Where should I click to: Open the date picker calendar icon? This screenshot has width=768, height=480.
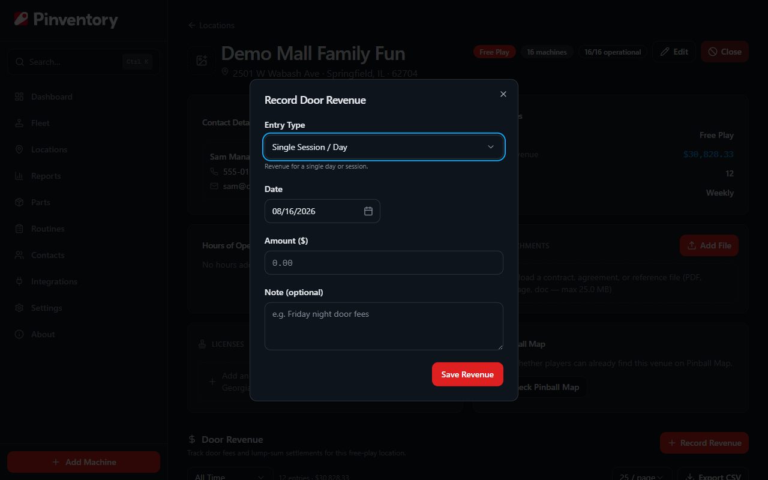tap(368, 211)
